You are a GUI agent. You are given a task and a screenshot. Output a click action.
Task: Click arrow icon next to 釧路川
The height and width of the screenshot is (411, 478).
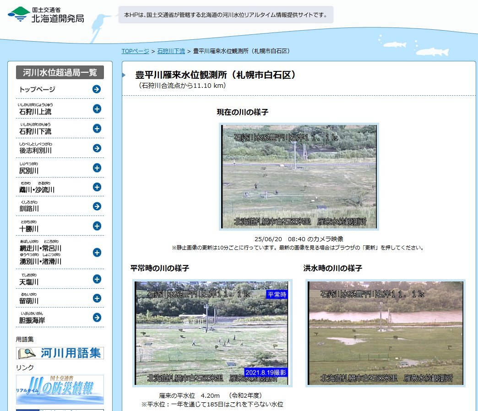point(97,206)
